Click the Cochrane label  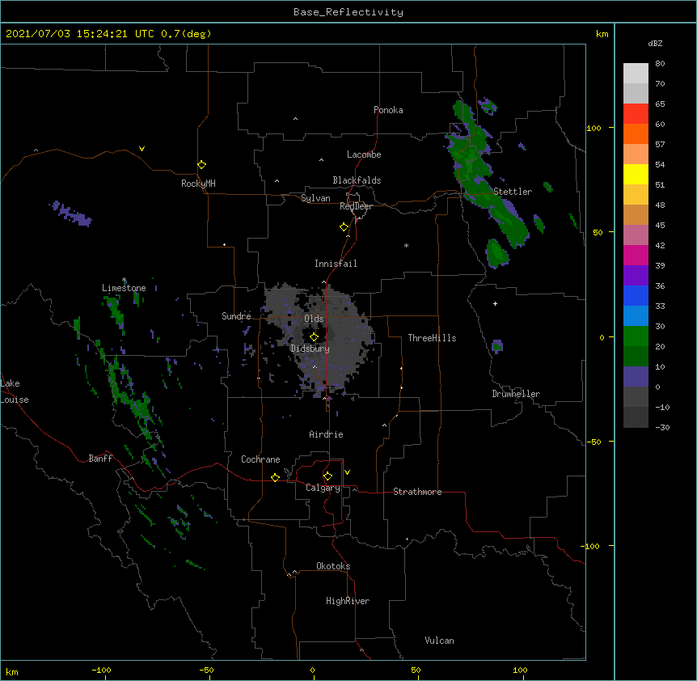260,459
